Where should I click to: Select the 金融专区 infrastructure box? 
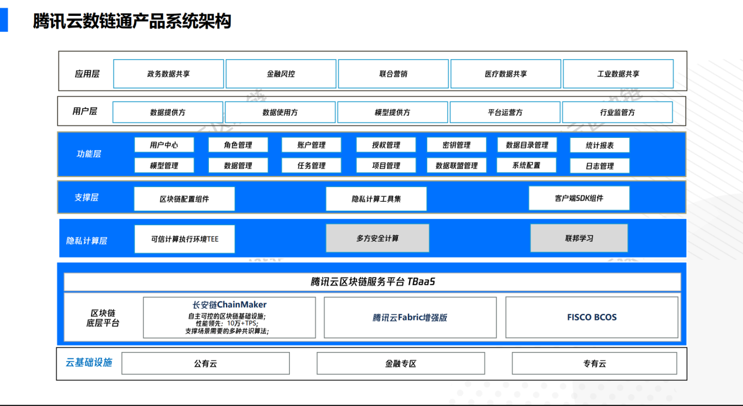click(x=401, y=363)
